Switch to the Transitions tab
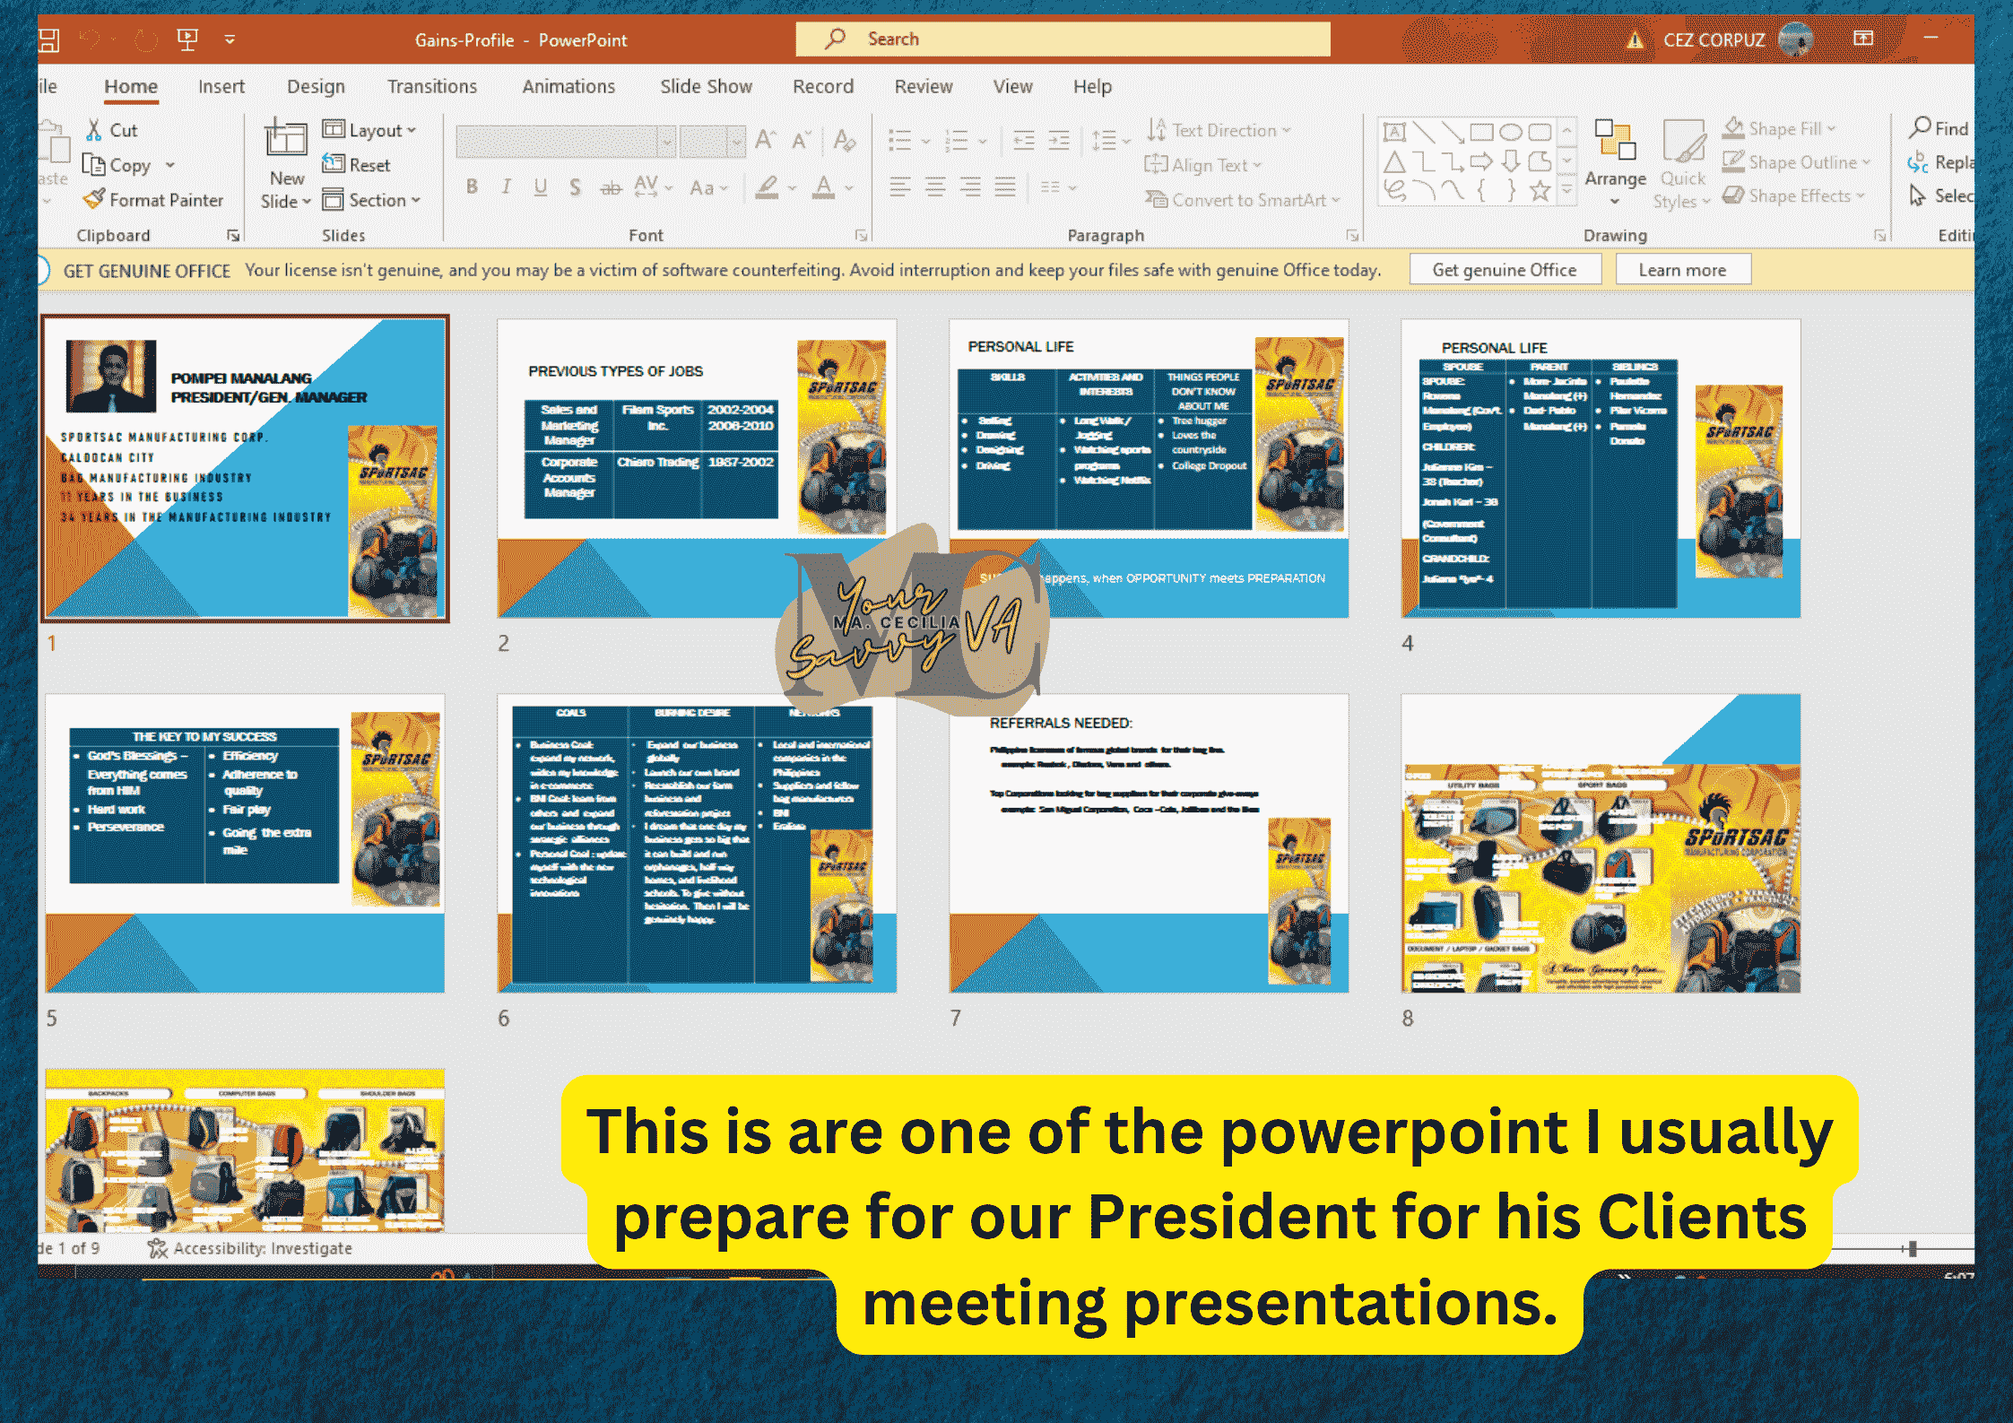This screenshot has width=2013, height=1423. coord(431,87)
